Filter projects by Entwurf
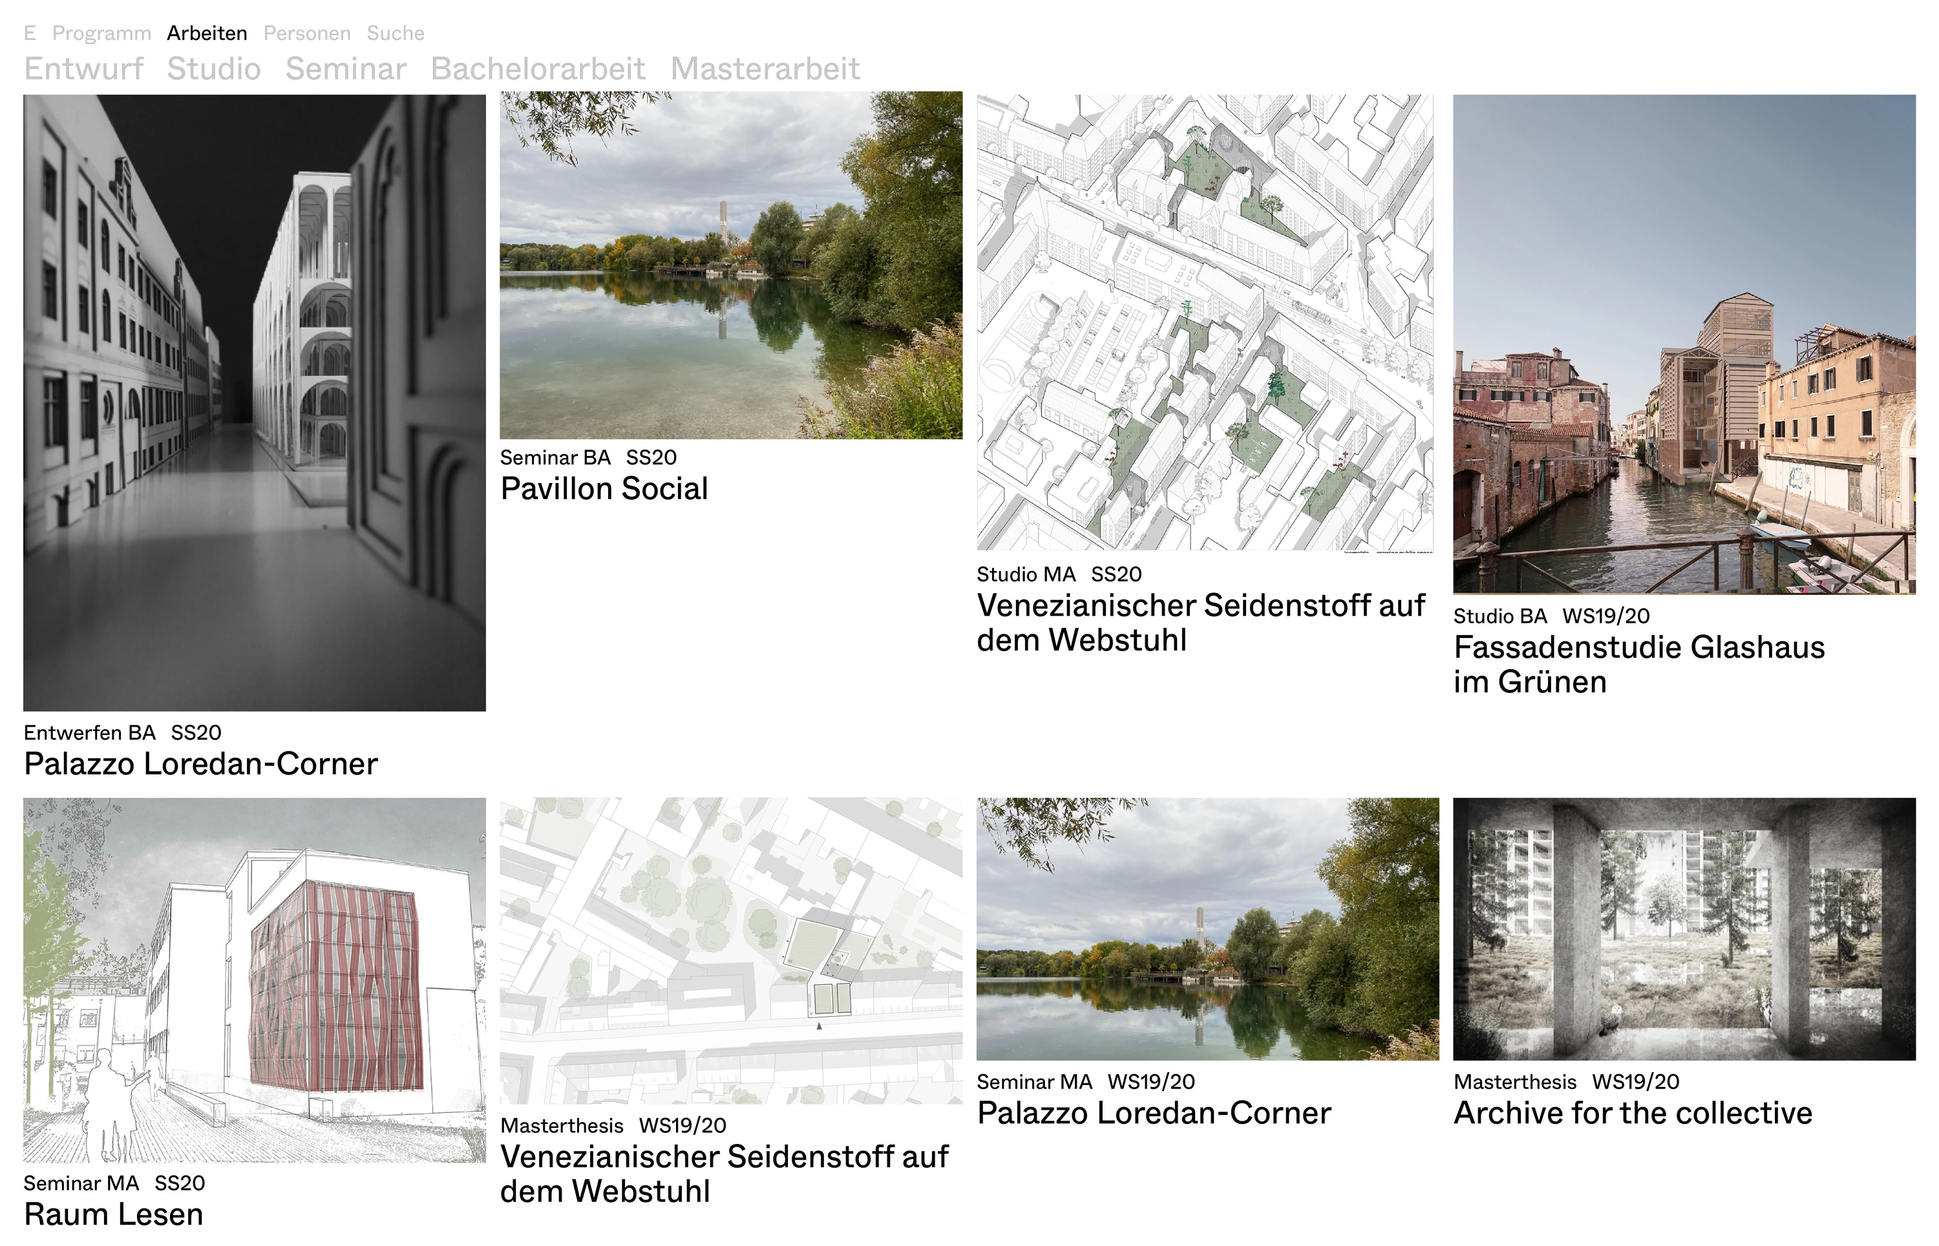The image size is (1939, 1246). [x=84, y=68]
